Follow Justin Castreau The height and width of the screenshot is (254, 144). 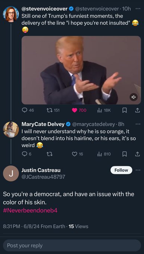point(121,170)
